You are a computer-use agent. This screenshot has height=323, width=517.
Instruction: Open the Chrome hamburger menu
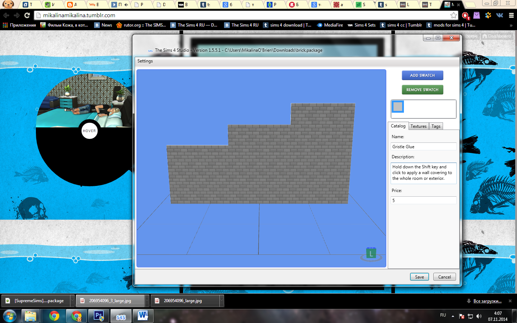click(x=511, y=15)
